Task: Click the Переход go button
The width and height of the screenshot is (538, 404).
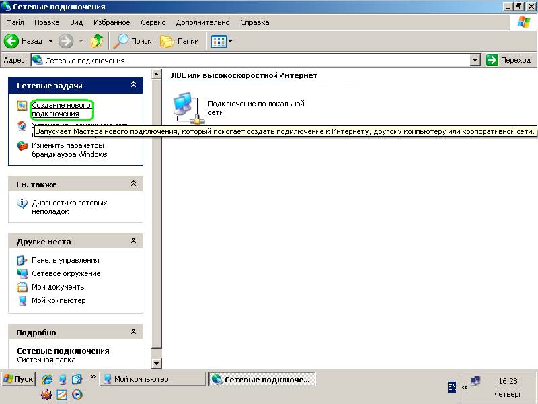Action: point(508,60)
